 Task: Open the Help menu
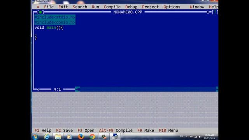214,7
